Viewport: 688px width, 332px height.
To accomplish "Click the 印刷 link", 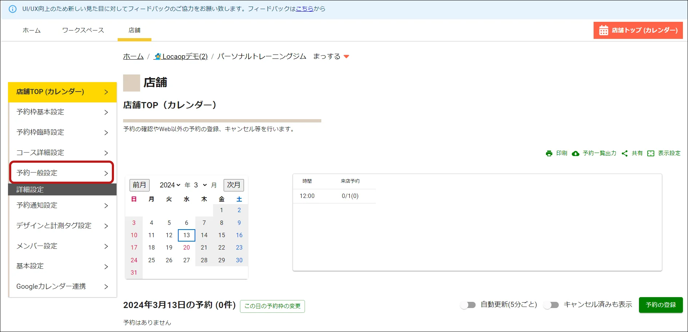I will click(x=562, y=153).
